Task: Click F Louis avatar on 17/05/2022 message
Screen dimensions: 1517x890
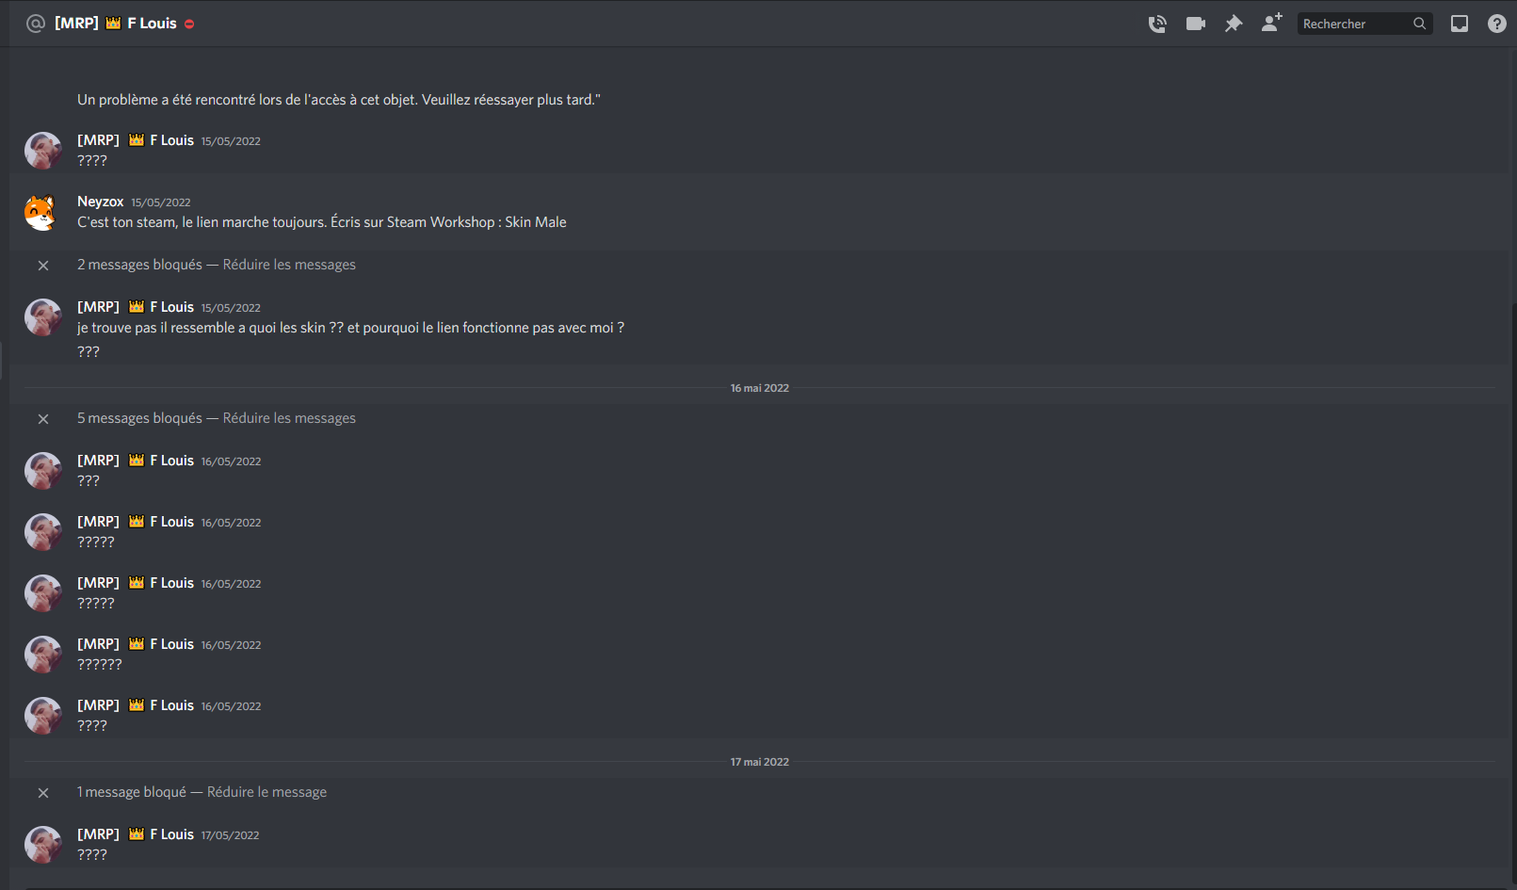Action: pyautogui.click(x=42, y=845)
